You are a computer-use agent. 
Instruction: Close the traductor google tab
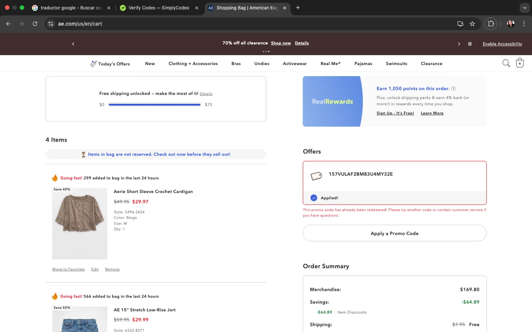click(x=109, y=8)
